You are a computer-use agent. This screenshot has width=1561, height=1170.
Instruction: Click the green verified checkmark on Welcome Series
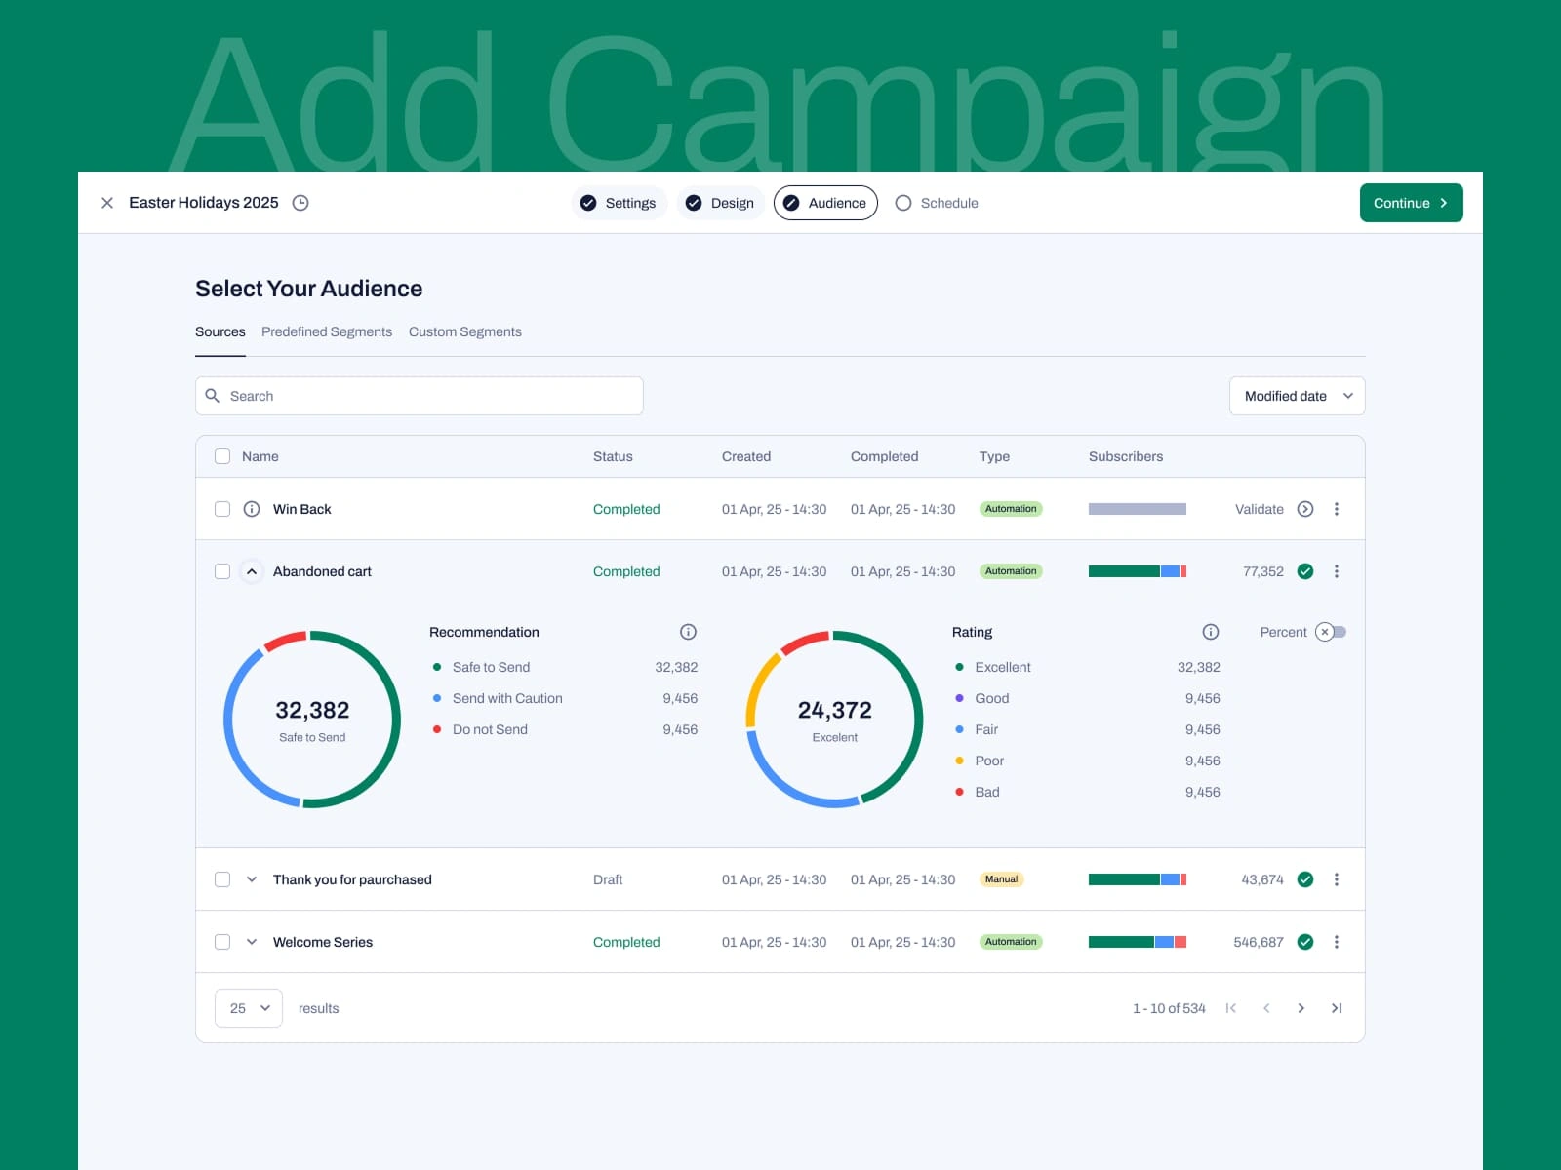[x=1305, y=942]
